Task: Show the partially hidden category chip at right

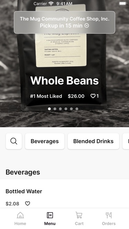Action: 126,141
